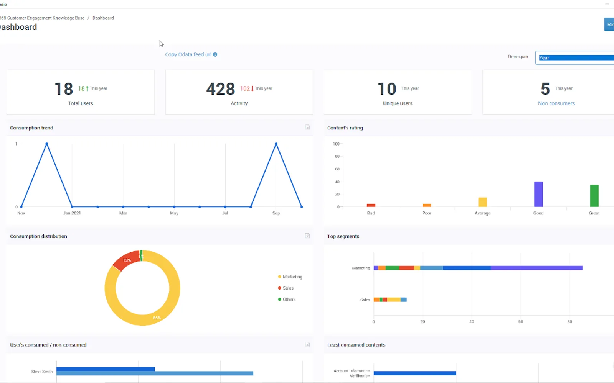Select the purple Good rating bar
Screen dimensions: 614x383
coord(538,194)
